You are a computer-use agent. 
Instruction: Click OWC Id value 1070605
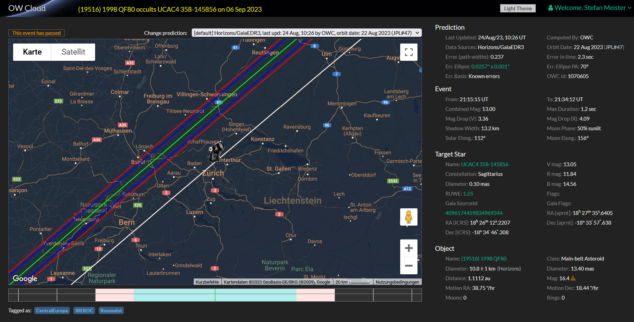pos(578,76)
